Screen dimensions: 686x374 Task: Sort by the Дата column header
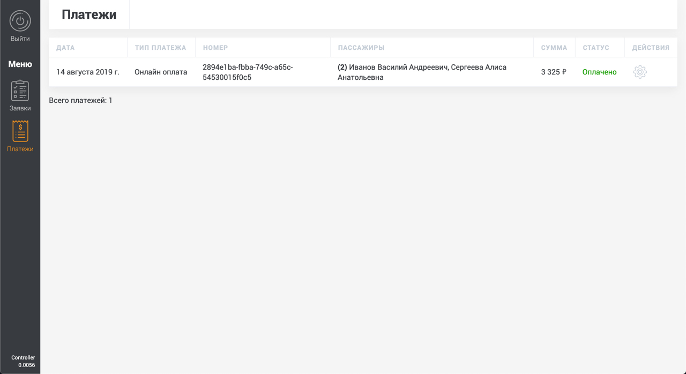tap(65, 48)
